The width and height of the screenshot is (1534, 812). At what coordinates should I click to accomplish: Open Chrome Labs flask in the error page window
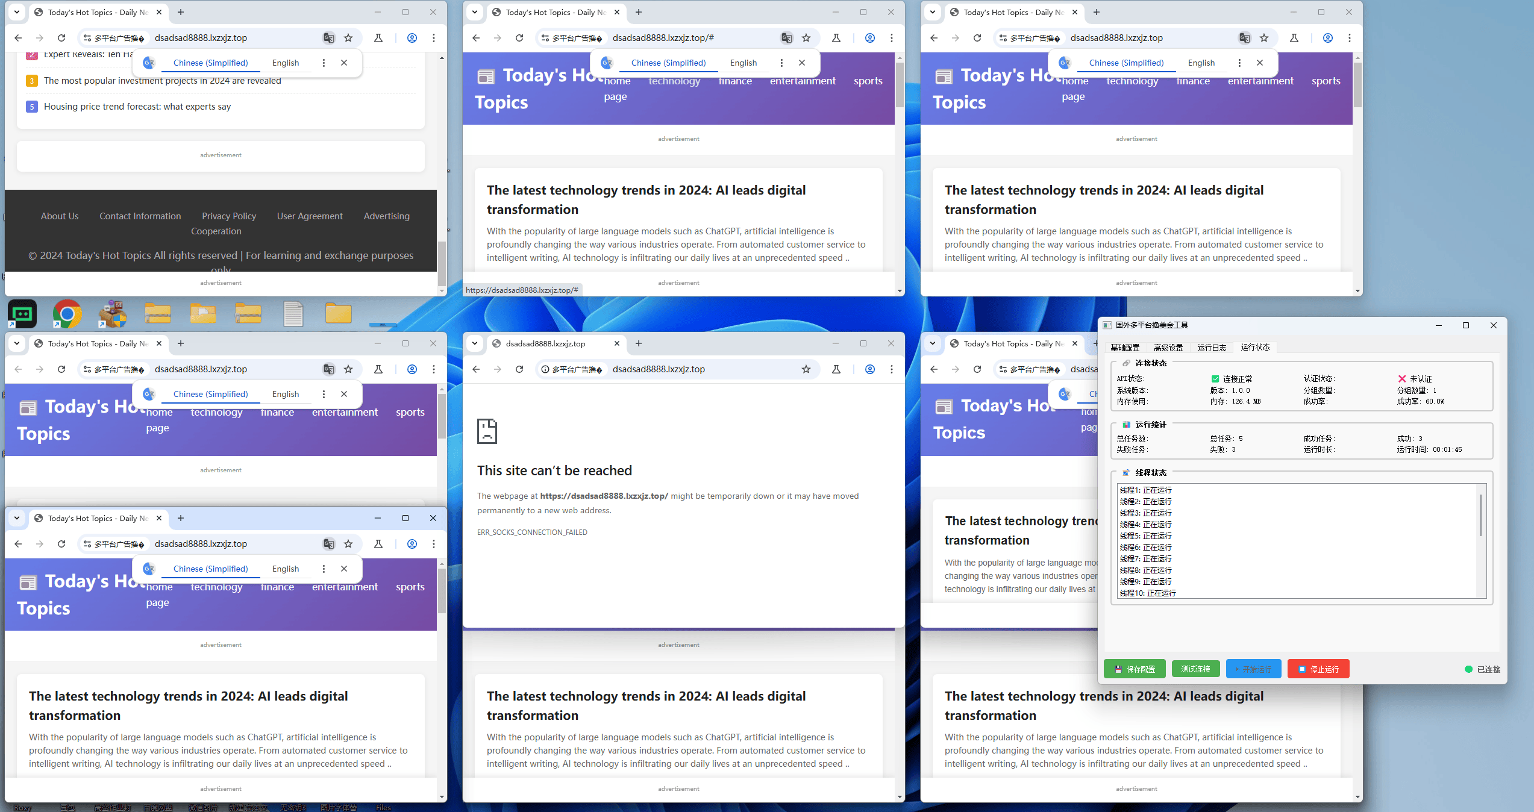(x=836, y=369)
